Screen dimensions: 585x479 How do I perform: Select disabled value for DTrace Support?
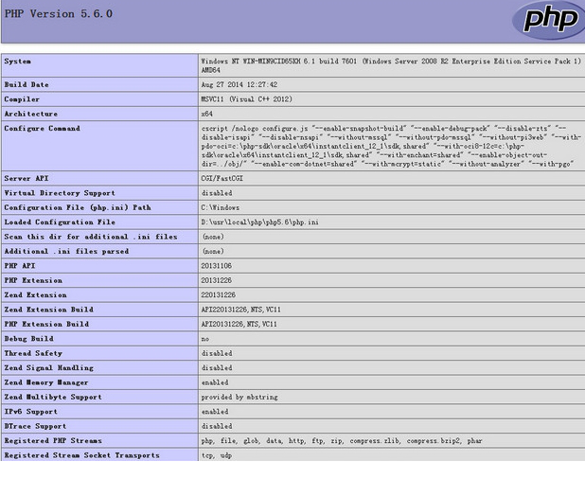pos(217,426)
